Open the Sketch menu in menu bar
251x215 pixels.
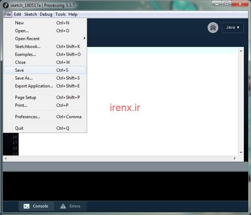tap(30, 14)
